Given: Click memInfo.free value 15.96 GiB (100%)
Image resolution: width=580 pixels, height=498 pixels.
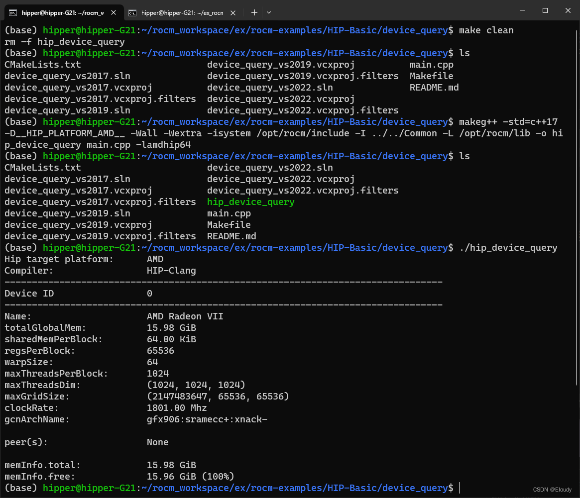Looking at the screenshot, I should (x=191, y=477).
